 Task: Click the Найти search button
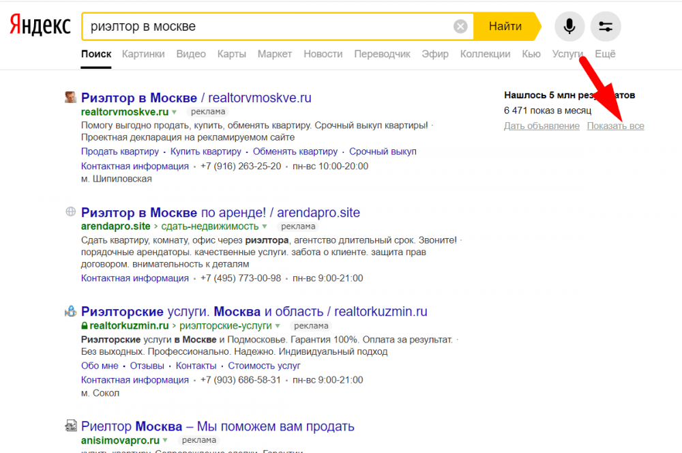point(505,26)
